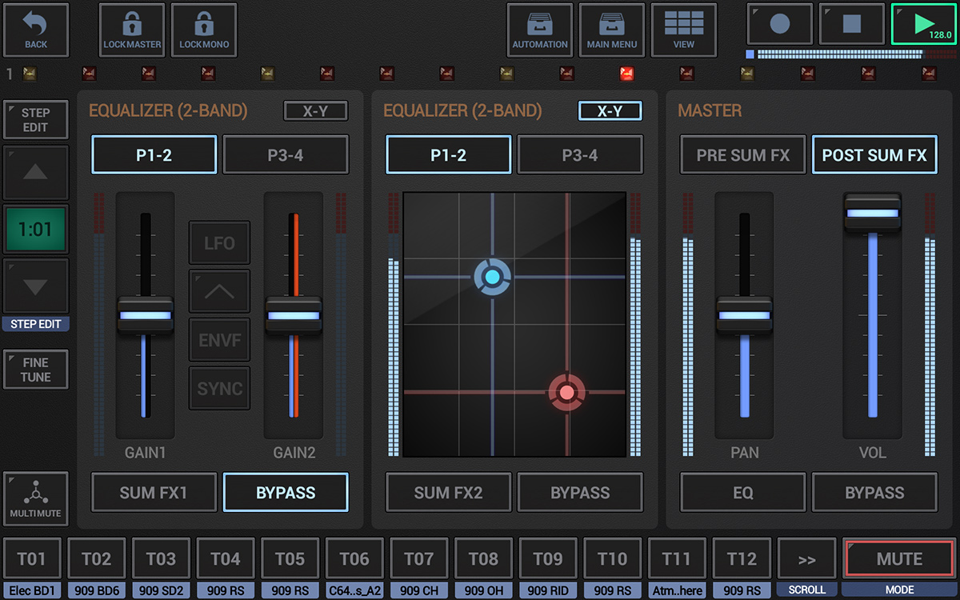Start playback with the play icon
This screenshot has width=960, height=600.
point(924,24)
